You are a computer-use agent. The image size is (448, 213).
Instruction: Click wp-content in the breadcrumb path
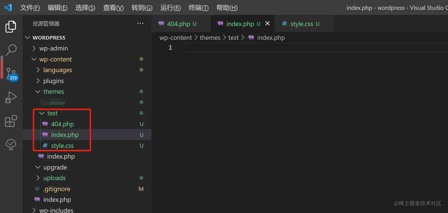tap(176, 38)
